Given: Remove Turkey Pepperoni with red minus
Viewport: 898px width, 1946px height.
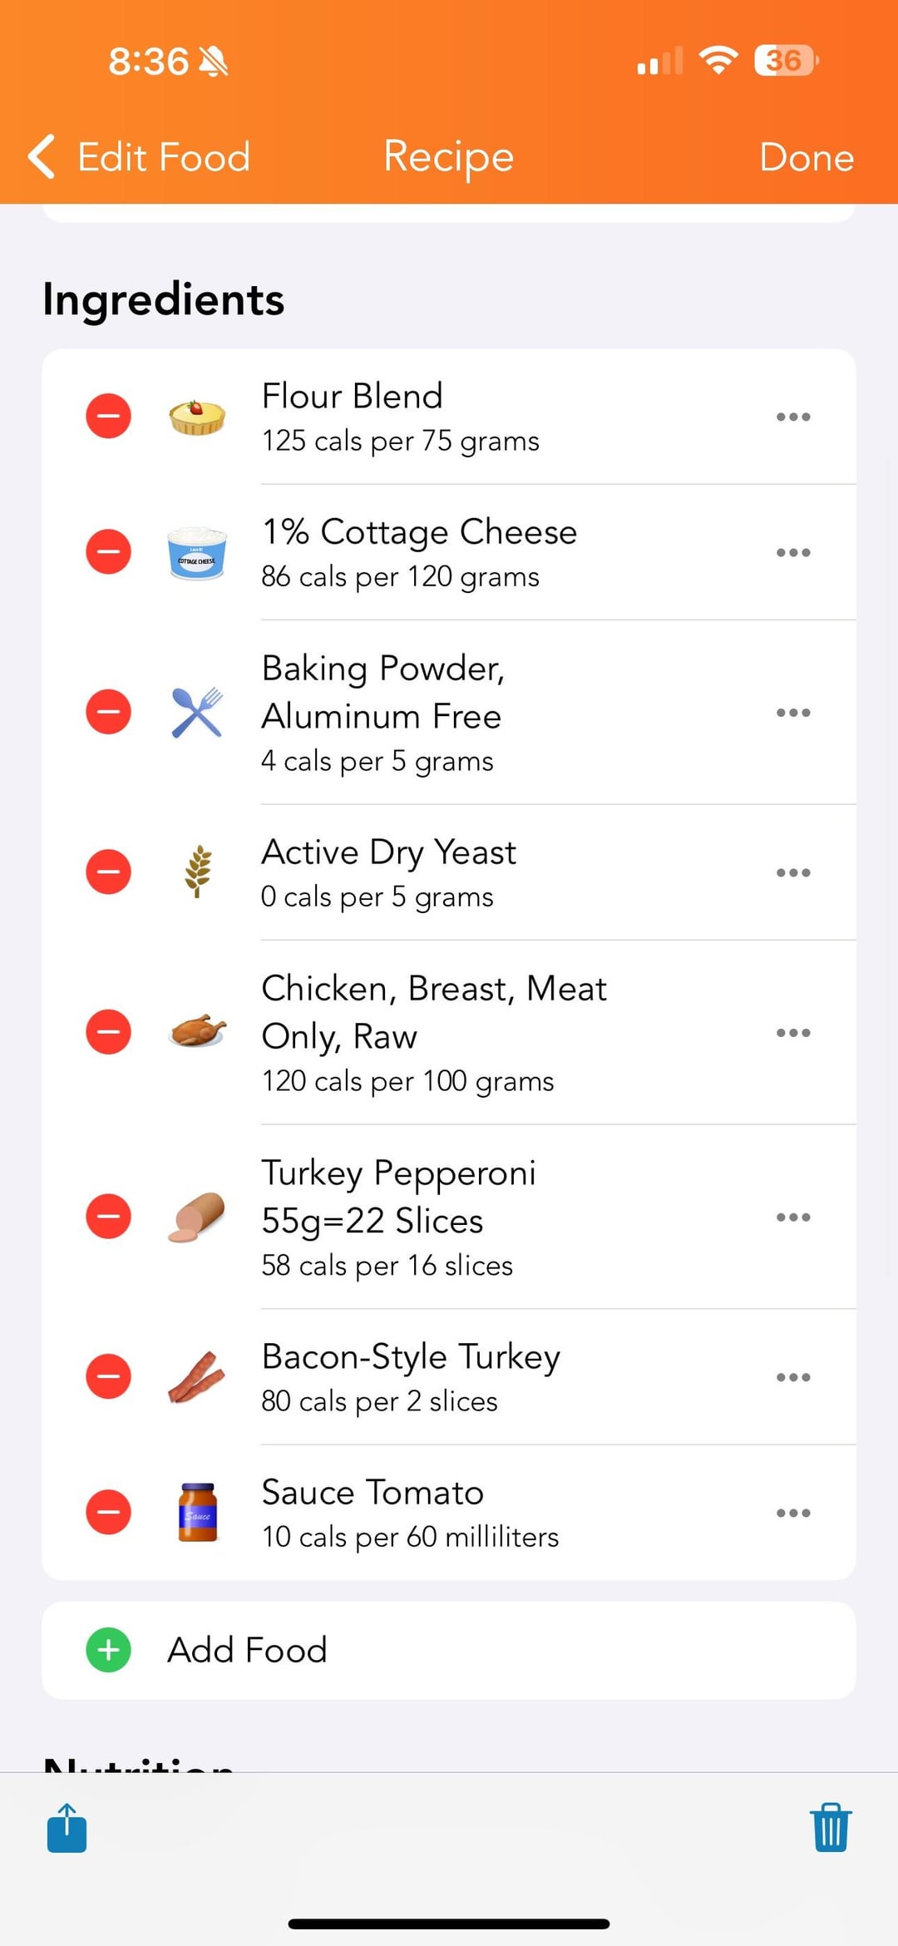Looking at the screenshot, I should [x=109, y=1217].
